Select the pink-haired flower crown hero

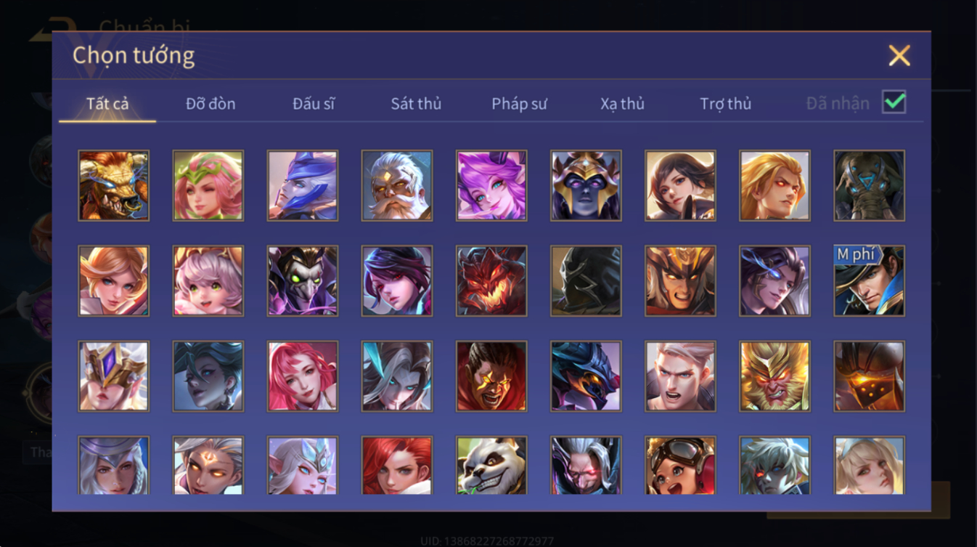coord(208,185)
